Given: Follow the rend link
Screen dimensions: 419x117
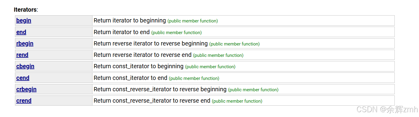Looking at the screenshot, I should point(22,55).
